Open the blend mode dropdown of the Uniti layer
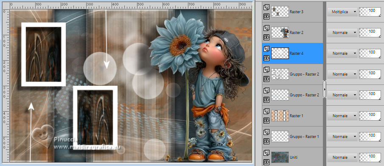 pyautogui.click(x=342, y=158)
